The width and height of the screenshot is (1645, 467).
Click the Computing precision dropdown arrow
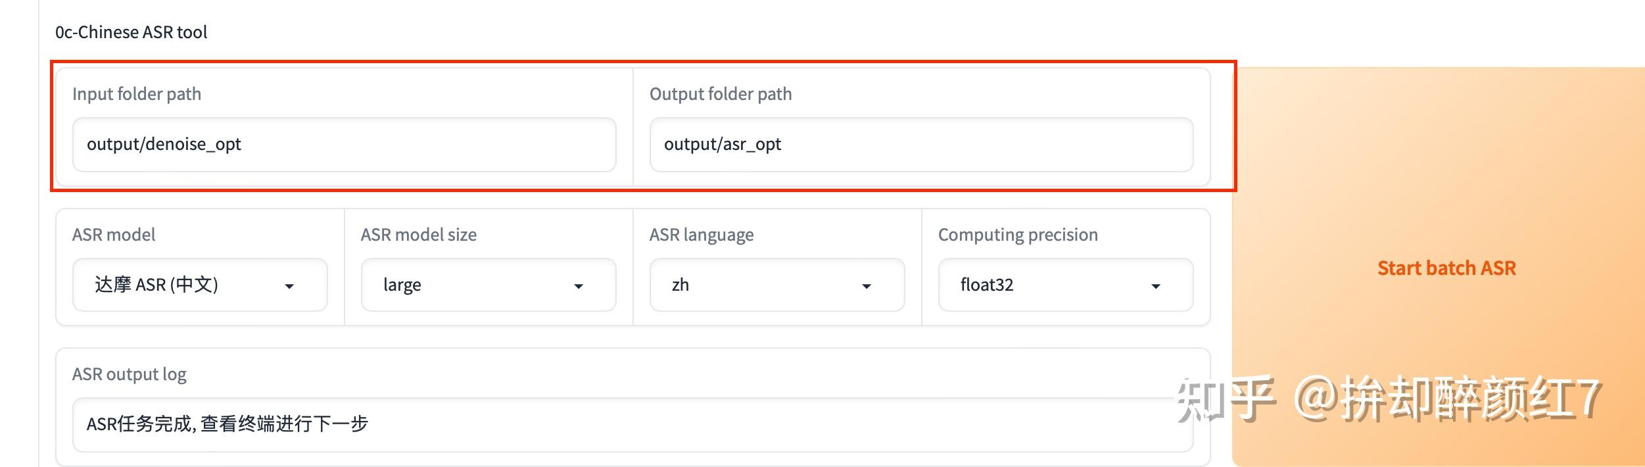(1155, 286)
